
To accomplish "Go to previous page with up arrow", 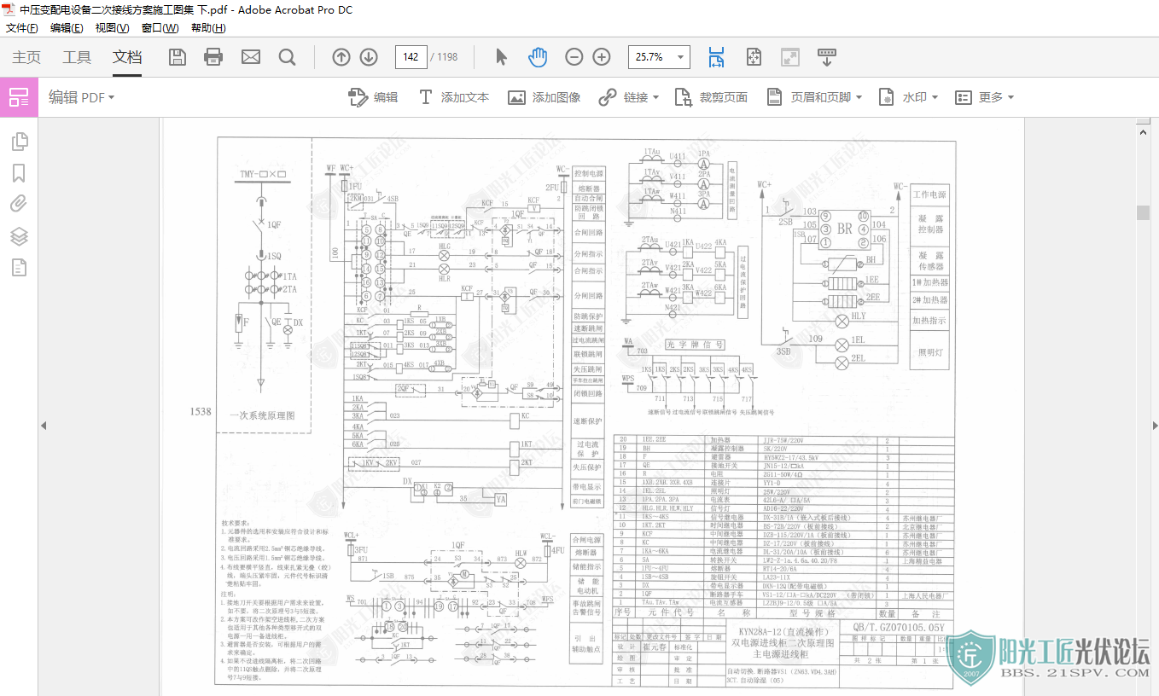I will point(341,57).
